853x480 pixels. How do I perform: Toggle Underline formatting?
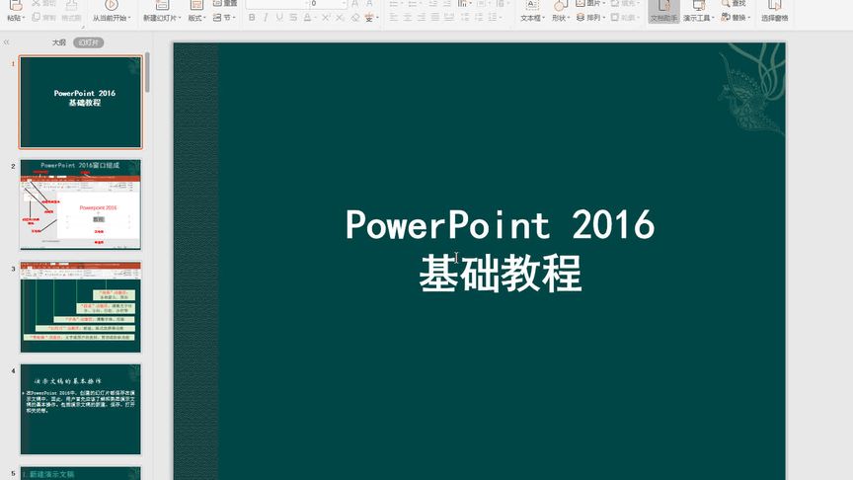(x=279, y=18)
